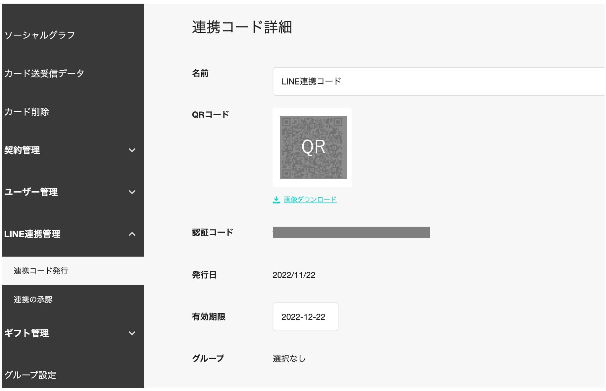The height and width of the screenshot is (391, 606).
Task: Expand the ユーザー管理 chevron
Action: coord(132,192)
